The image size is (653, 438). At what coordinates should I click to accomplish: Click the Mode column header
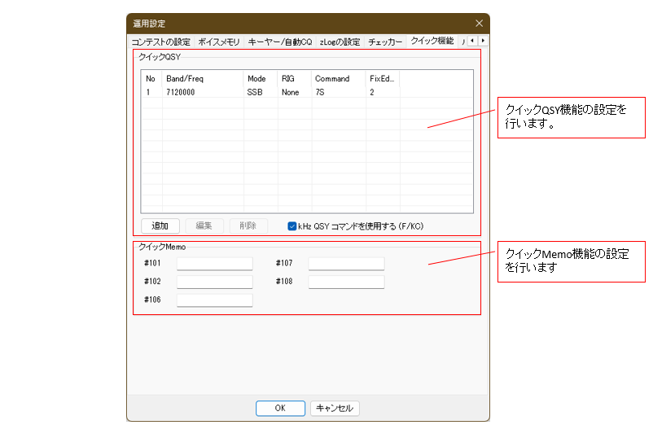pos(261,79)
